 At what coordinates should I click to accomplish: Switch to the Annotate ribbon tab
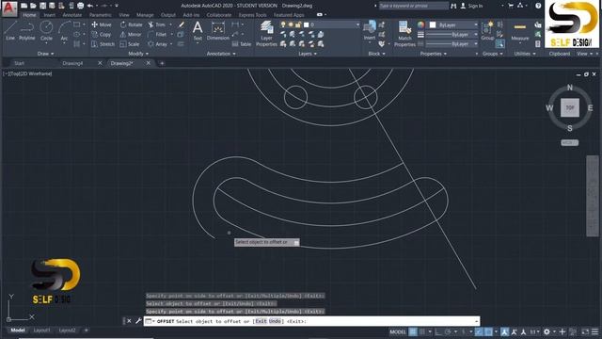pyautogui.click(x=72, y=15)
